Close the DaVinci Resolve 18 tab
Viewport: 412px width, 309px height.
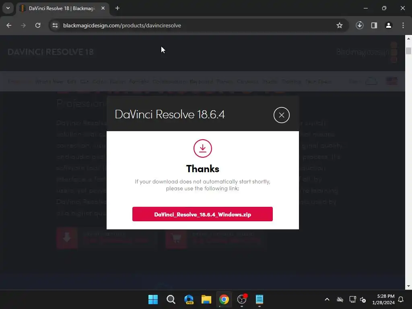tap(103, 8)
